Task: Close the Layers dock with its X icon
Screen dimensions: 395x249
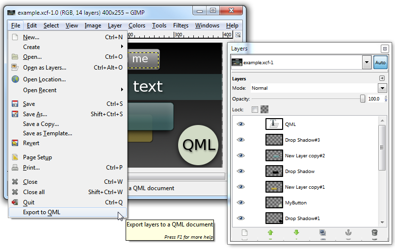Action: (385, 49)
